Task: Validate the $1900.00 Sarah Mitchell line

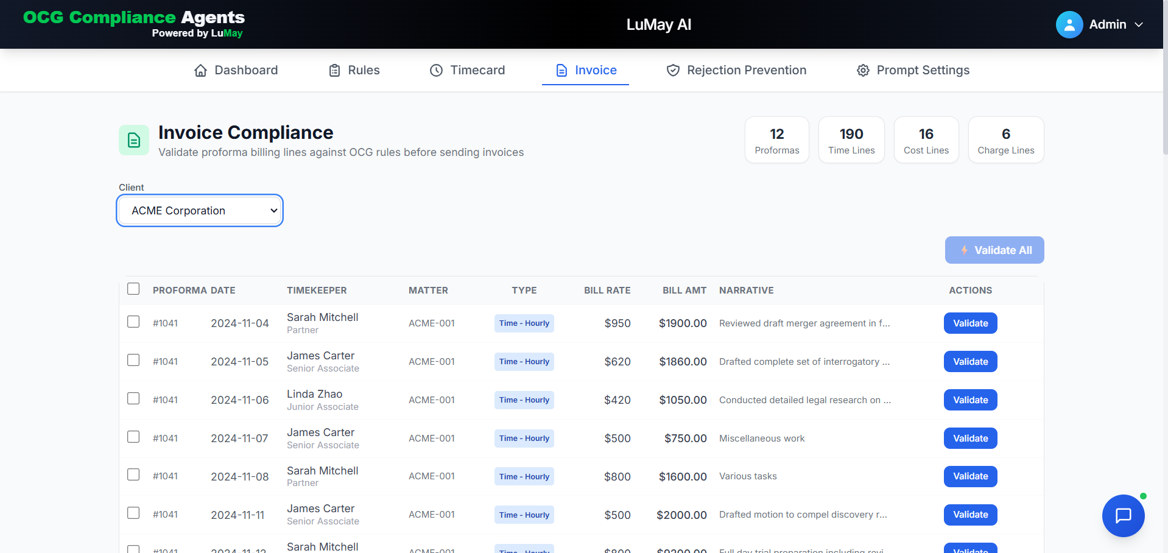Action: 970,323
